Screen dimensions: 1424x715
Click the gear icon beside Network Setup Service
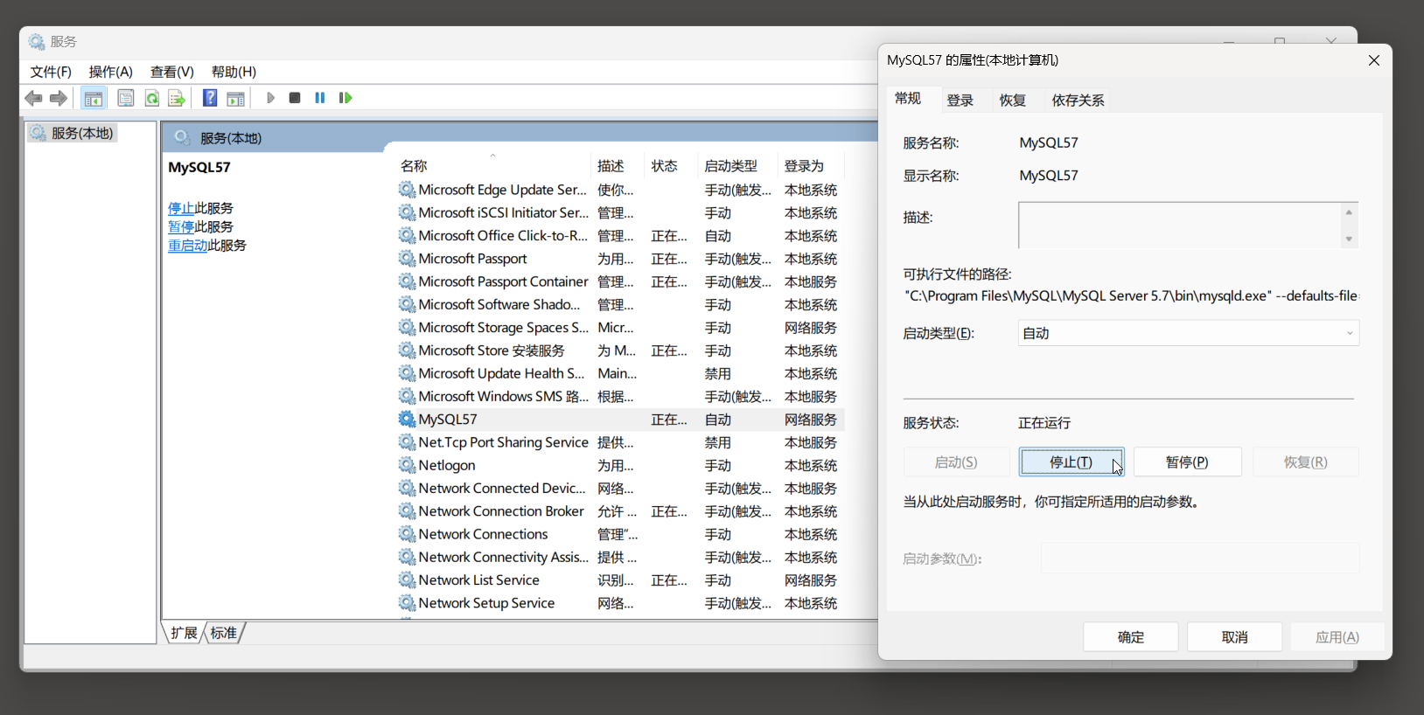407,603
